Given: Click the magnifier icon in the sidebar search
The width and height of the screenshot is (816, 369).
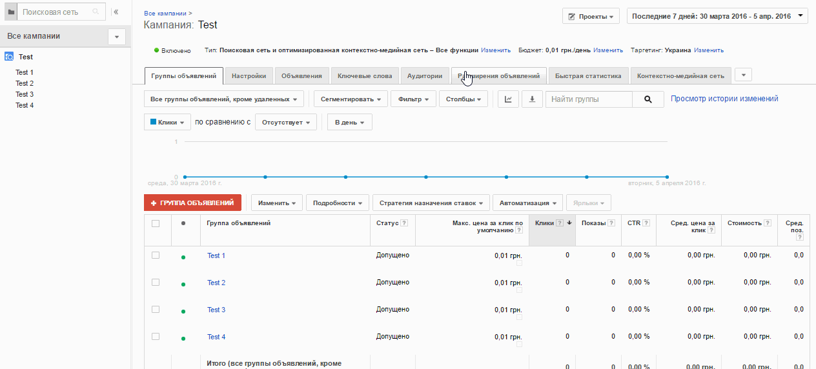Looking at the screenshot, I should tap(96, 12).
